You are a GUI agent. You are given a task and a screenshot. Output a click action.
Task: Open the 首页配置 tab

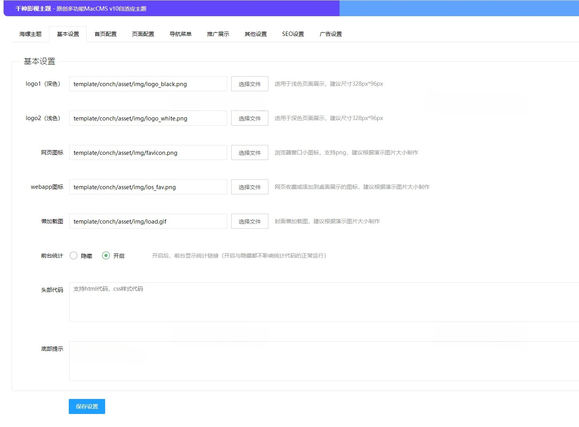[106, 34]
